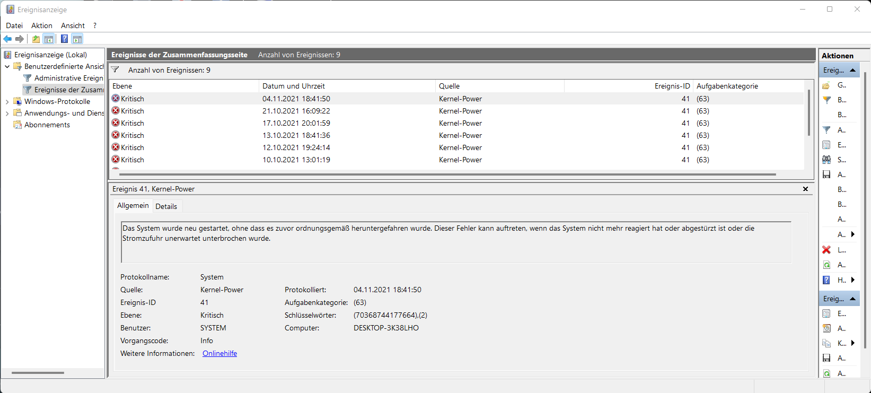Select the 13.10.2021 18:41:36 date cell

[x=296, y=135]
